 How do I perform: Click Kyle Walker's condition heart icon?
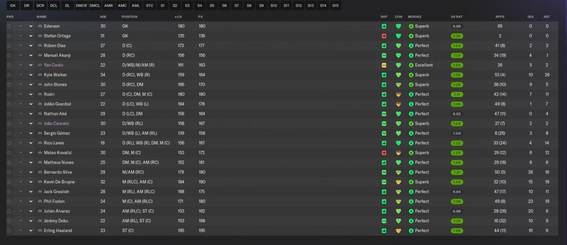tap(398, 75)
